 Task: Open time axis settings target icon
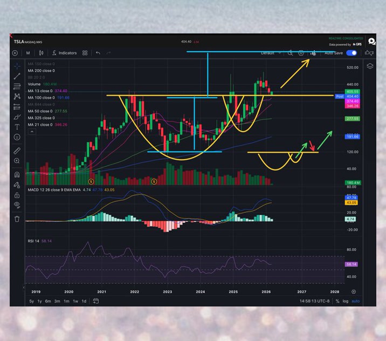coord(354,292)
